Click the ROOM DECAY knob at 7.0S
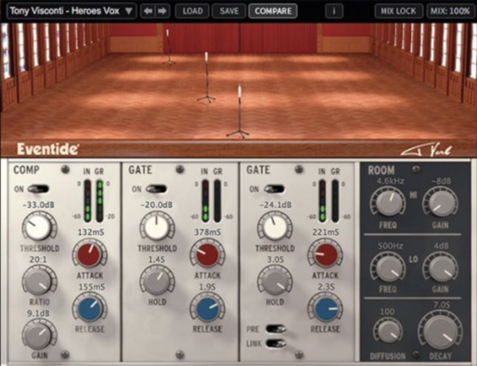This screenshot has height=366, width=477. tap(440, 331)
